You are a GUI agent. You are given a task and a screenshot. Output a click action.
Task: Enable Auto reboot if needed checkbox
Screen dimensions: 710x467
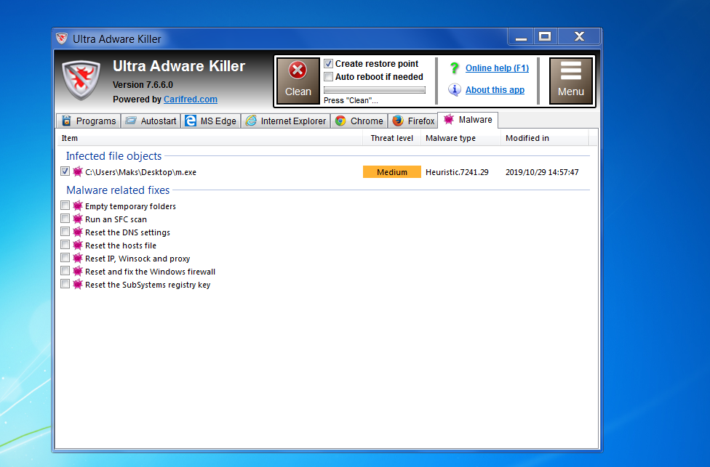(328, 77)
